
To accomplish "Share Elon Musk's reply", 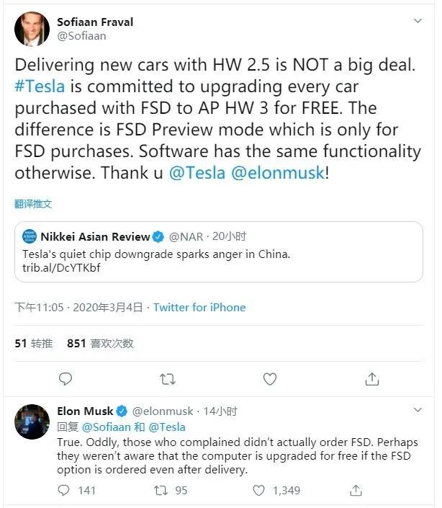I will click(356, 491).
